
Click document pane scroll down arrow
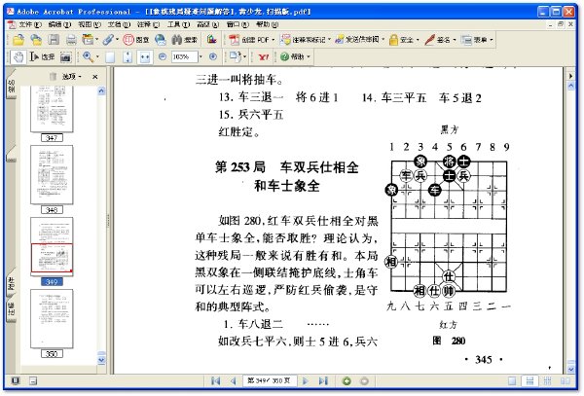[x=571, y=369]
